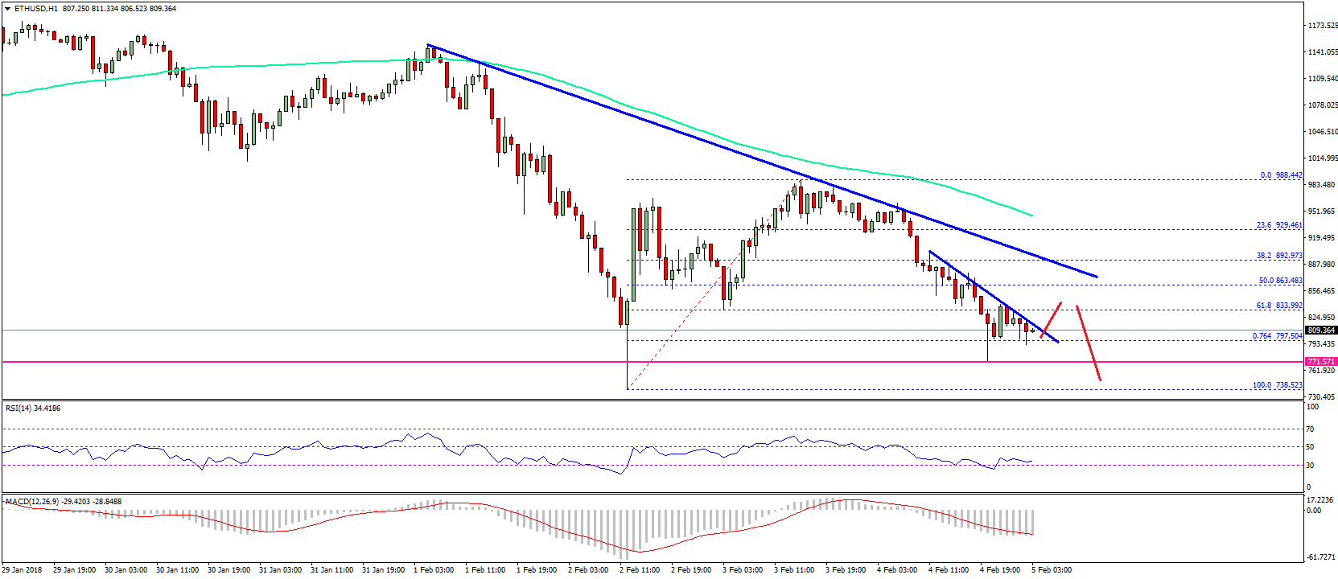The height and width of the screenshot is (579, 1338).
Task: Select the 38.2 Fibonacci level label
Action: [1278, 256]
